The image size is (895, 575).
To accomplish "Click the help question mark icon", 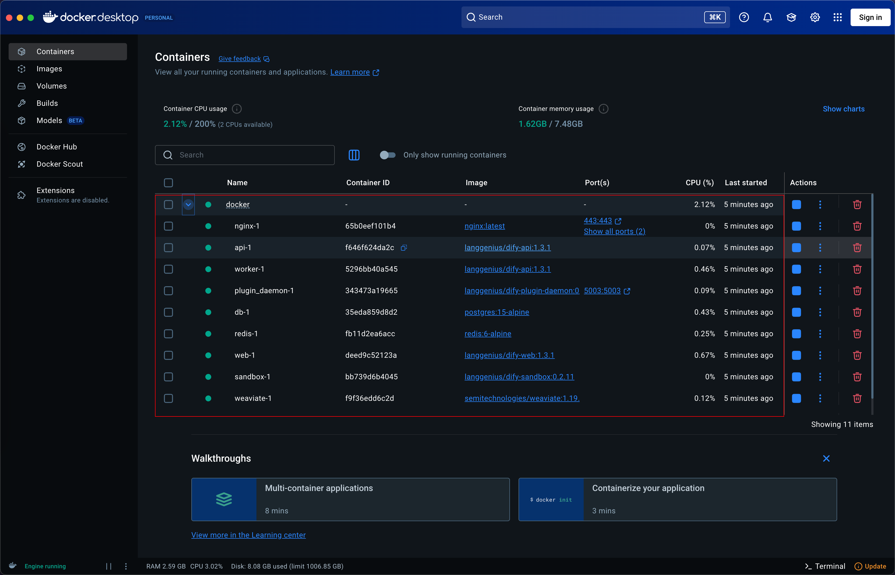I will 744,17.
